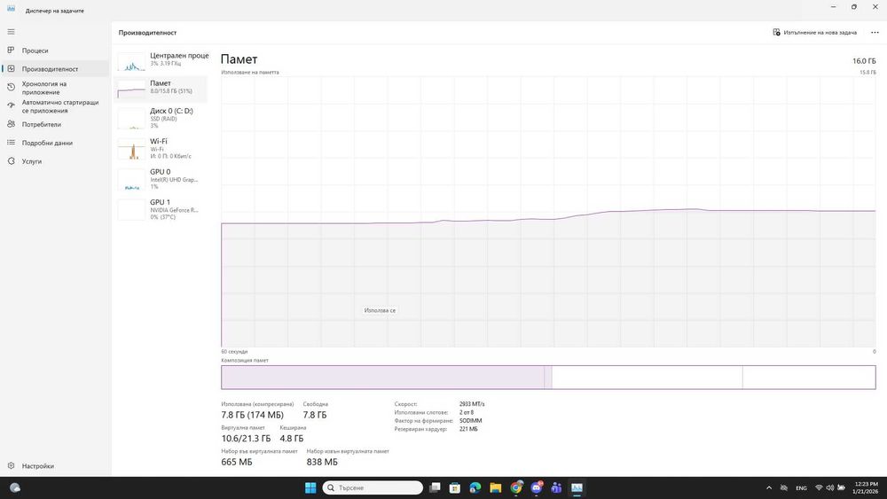Image resolution: width=887 pixels, height=499 pixels.
Task: Click the Task Manager taskbar icon
Action: pyautogui.click(x=577, y=487)
